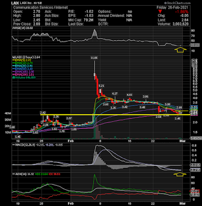202x206 pixels.
Task: Click the Open price value 2.70
Action: 37,12
